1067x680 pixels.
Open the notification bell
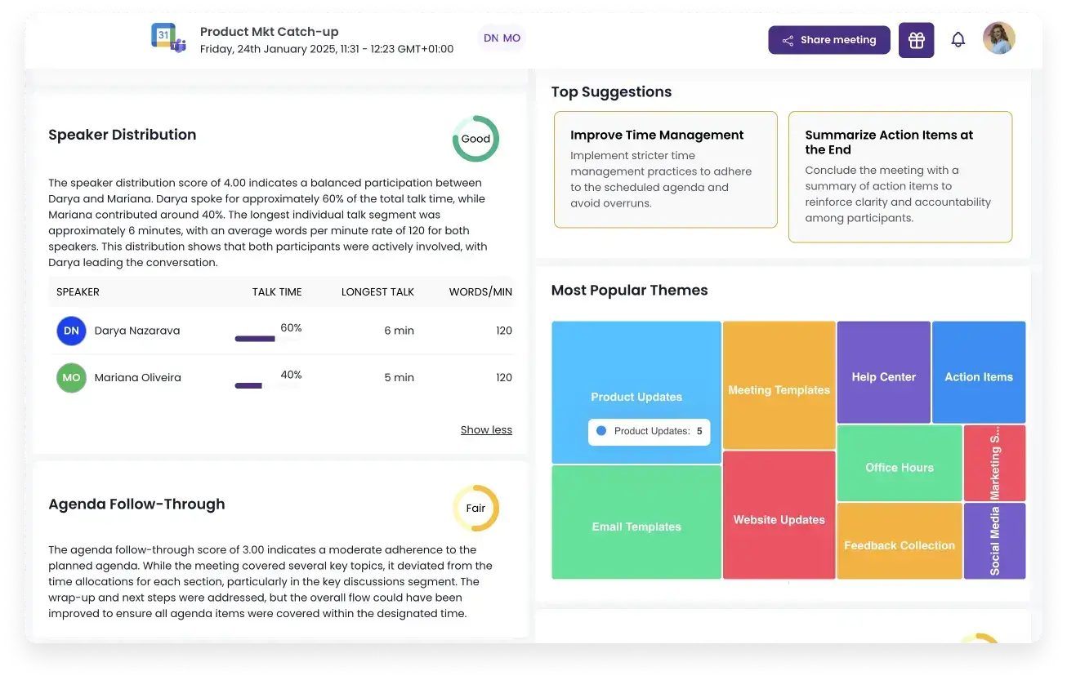958,39
